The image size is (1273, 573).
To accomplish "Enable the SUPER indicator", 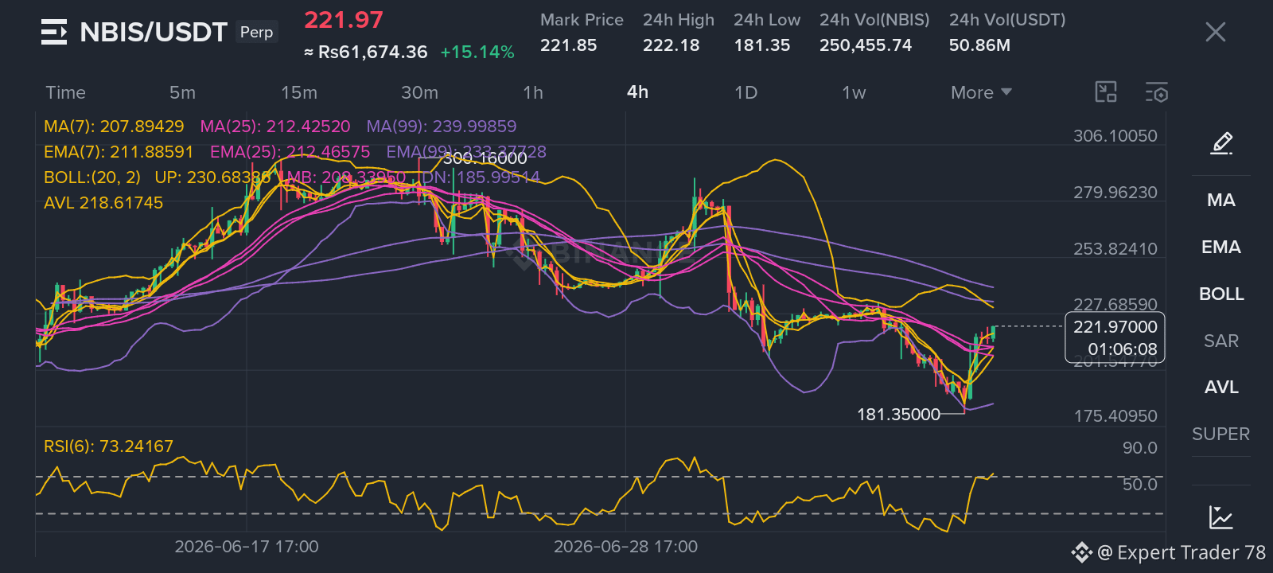I will tap(1221, 434).
